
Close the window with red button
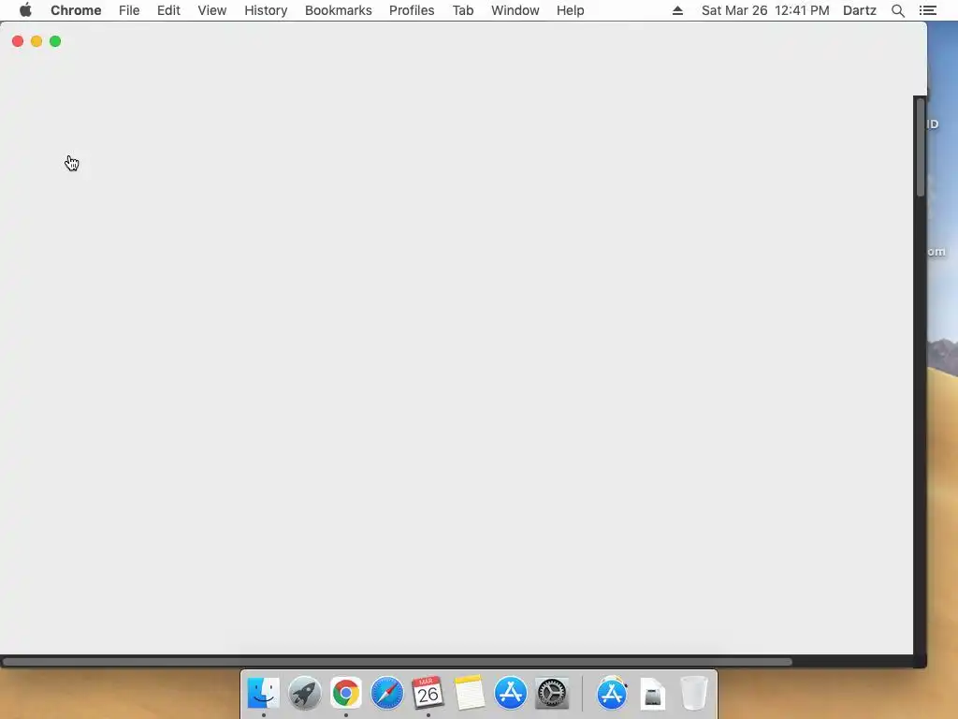point(18,41)
